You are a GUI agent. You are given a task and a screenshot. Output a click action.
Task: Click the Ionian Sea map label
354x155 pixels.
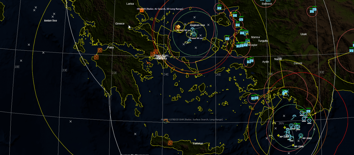51,20
